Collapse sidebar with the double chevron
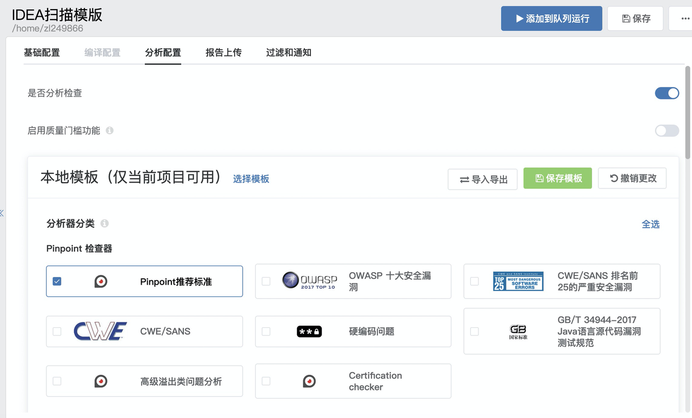692x418 pixels. click(x=2, y=213)
